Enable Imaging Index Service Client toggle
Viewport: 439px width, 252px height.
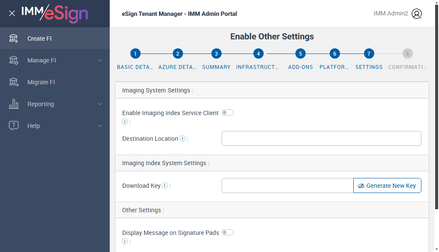click(228, 113)
